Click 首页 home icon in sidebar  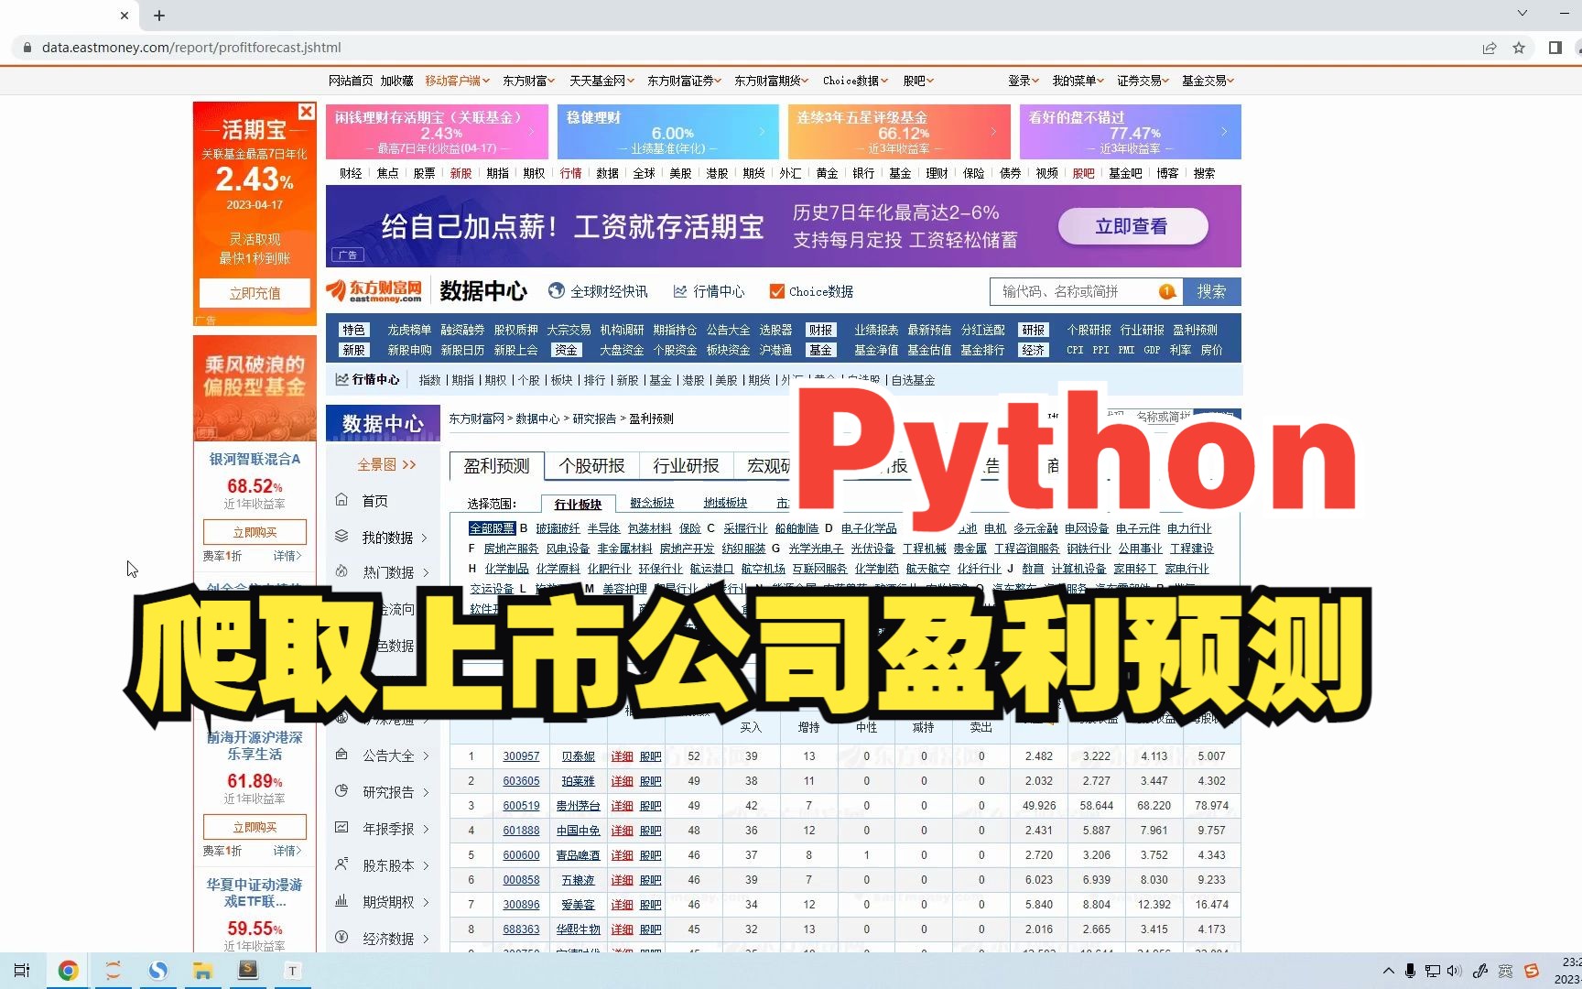click(341, 500)
